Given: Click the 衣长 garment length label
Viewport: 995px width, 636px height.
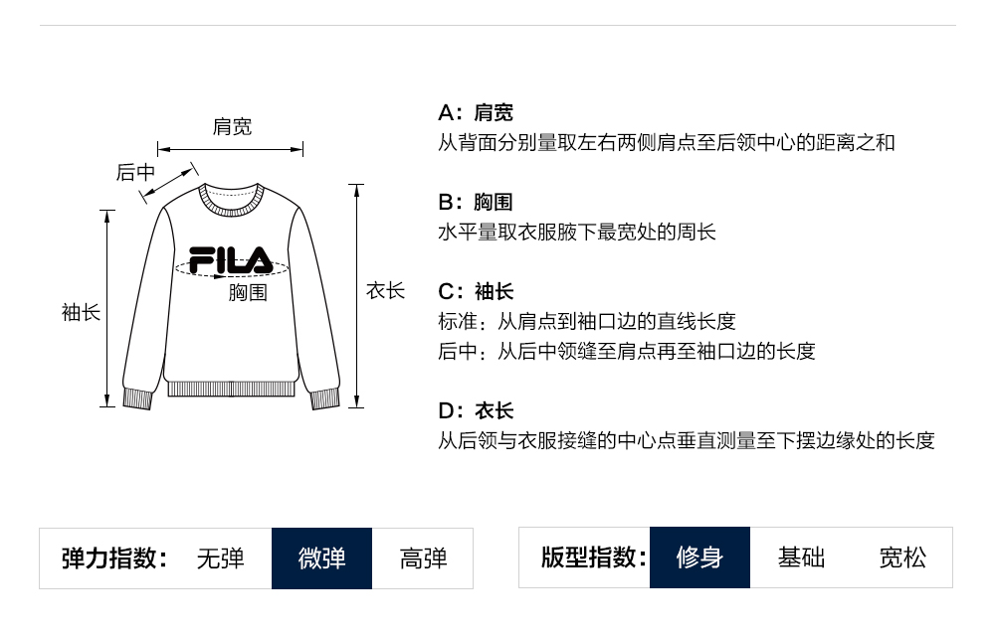Looking at the screenshot, I should pyautogui.click(x=385, y=291).
